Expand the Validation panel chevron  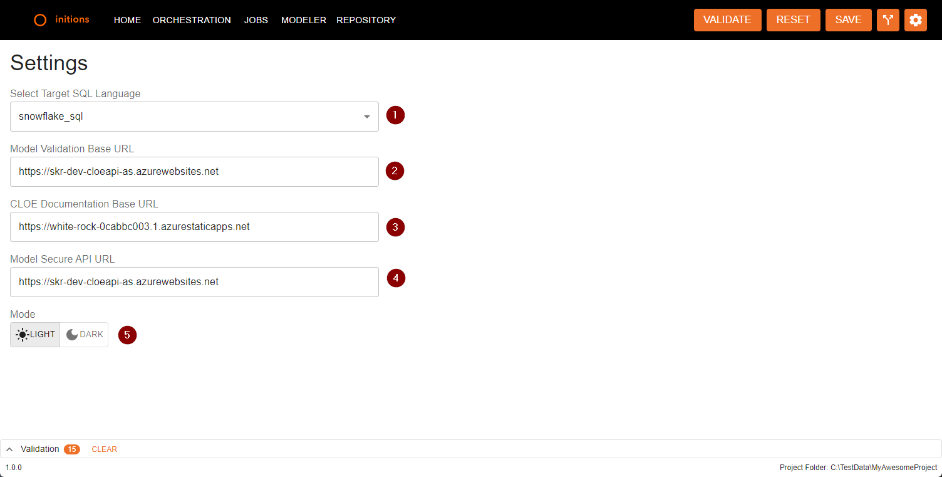pyautogui.click(x=10, y=449)
